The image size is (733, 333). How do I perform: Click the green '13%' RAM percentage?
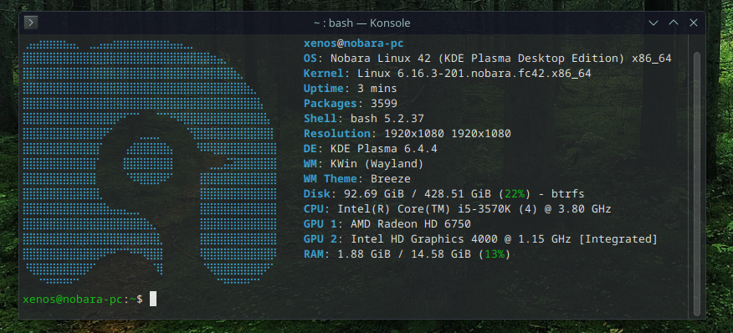pos(495,254)
